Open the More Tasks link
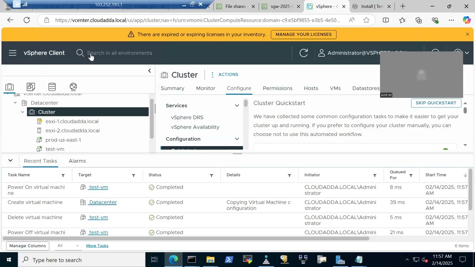The image size is (475, 267). pyautogui.click(x=97, y=246)
